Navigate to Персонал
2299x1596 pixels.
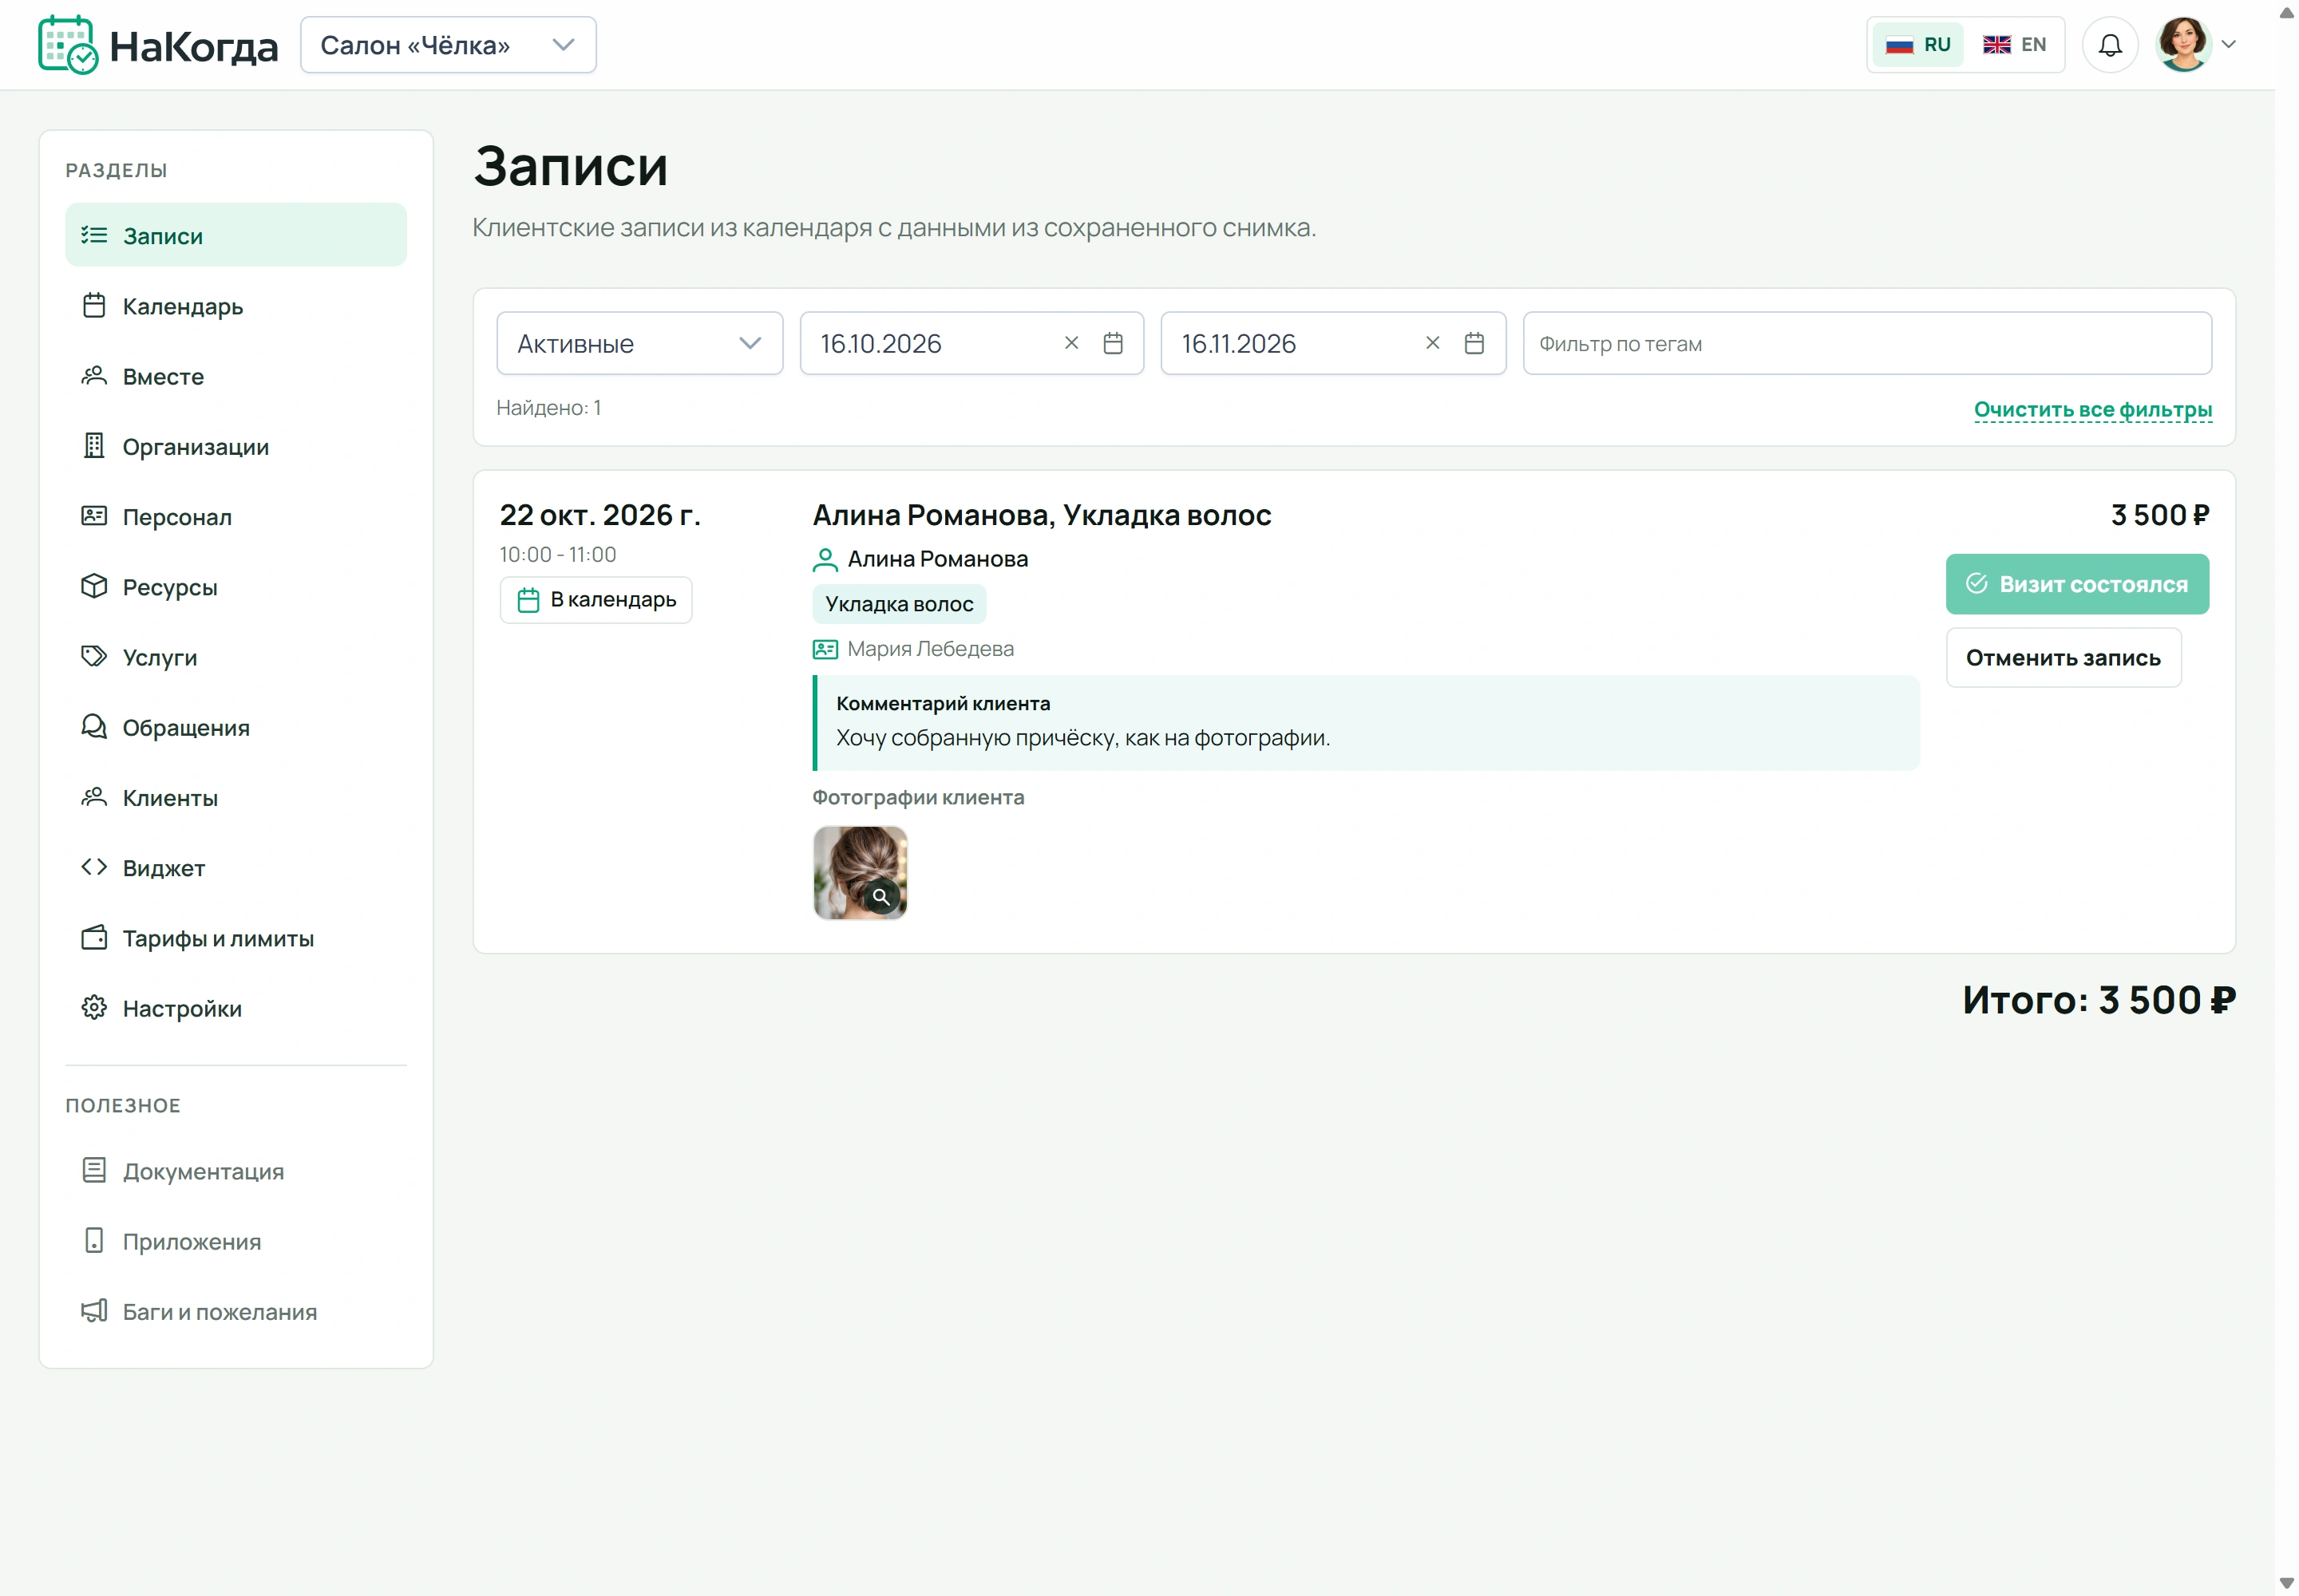[236, 516]
